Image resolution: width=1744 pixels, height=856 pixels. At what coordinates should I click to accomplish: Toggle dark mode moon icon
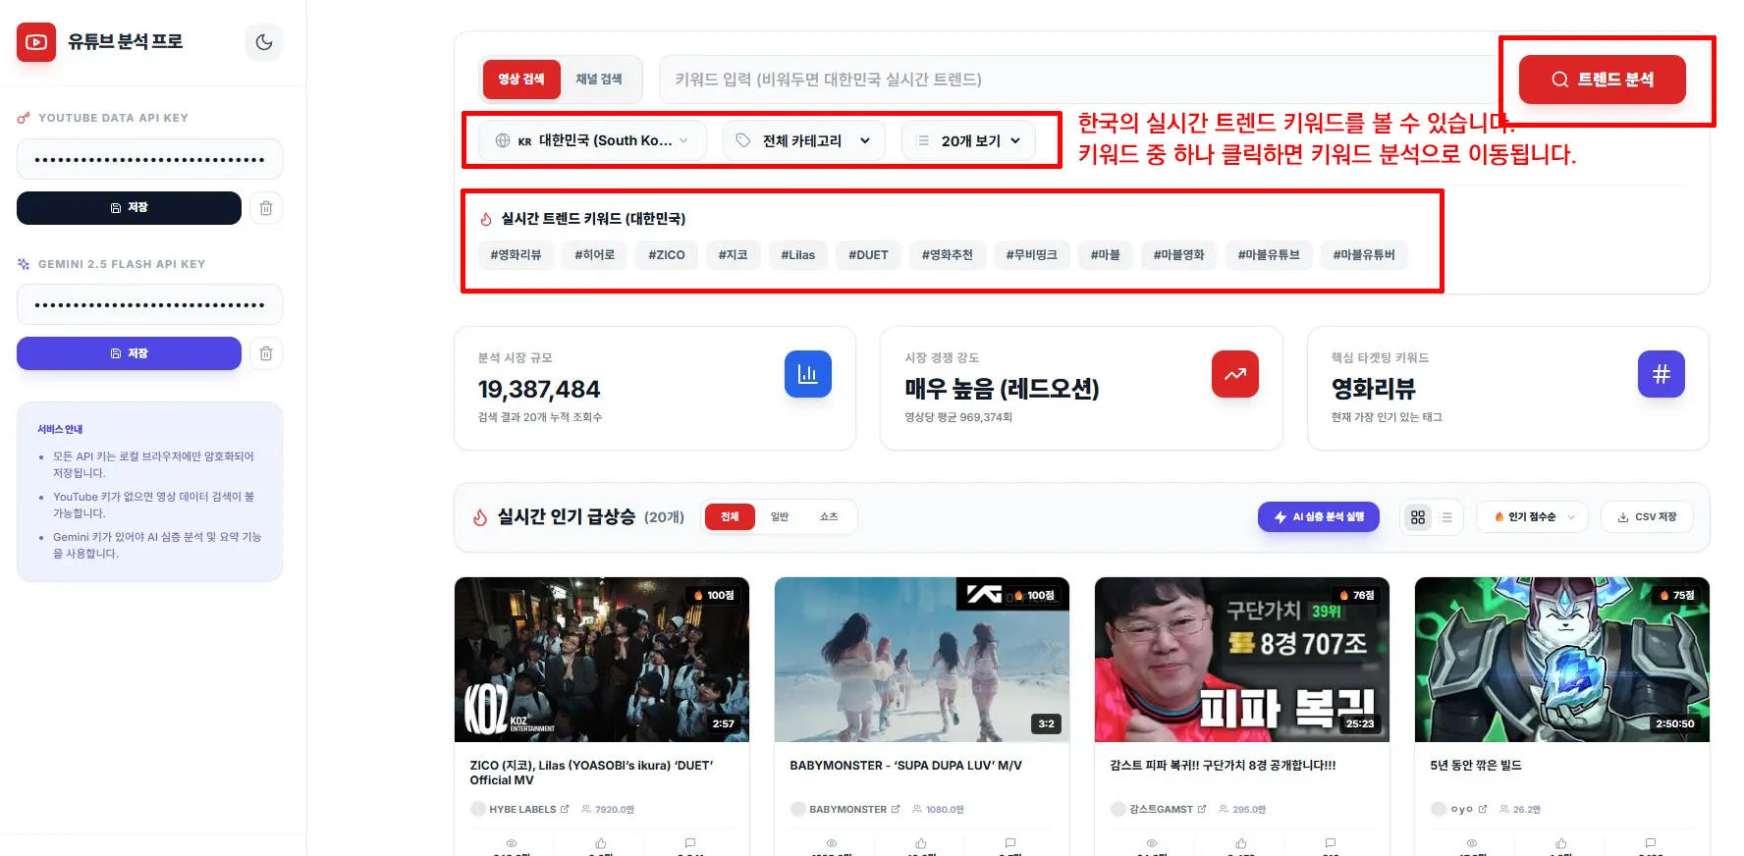point(264,42)
